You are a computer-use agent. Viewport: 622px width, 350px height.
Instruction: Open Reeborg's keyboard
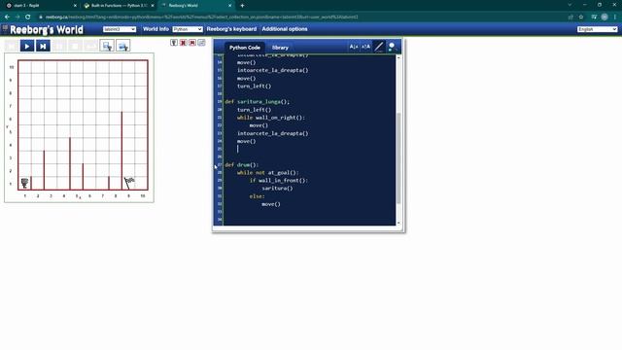pyautogui.click(x=231, y=29)
